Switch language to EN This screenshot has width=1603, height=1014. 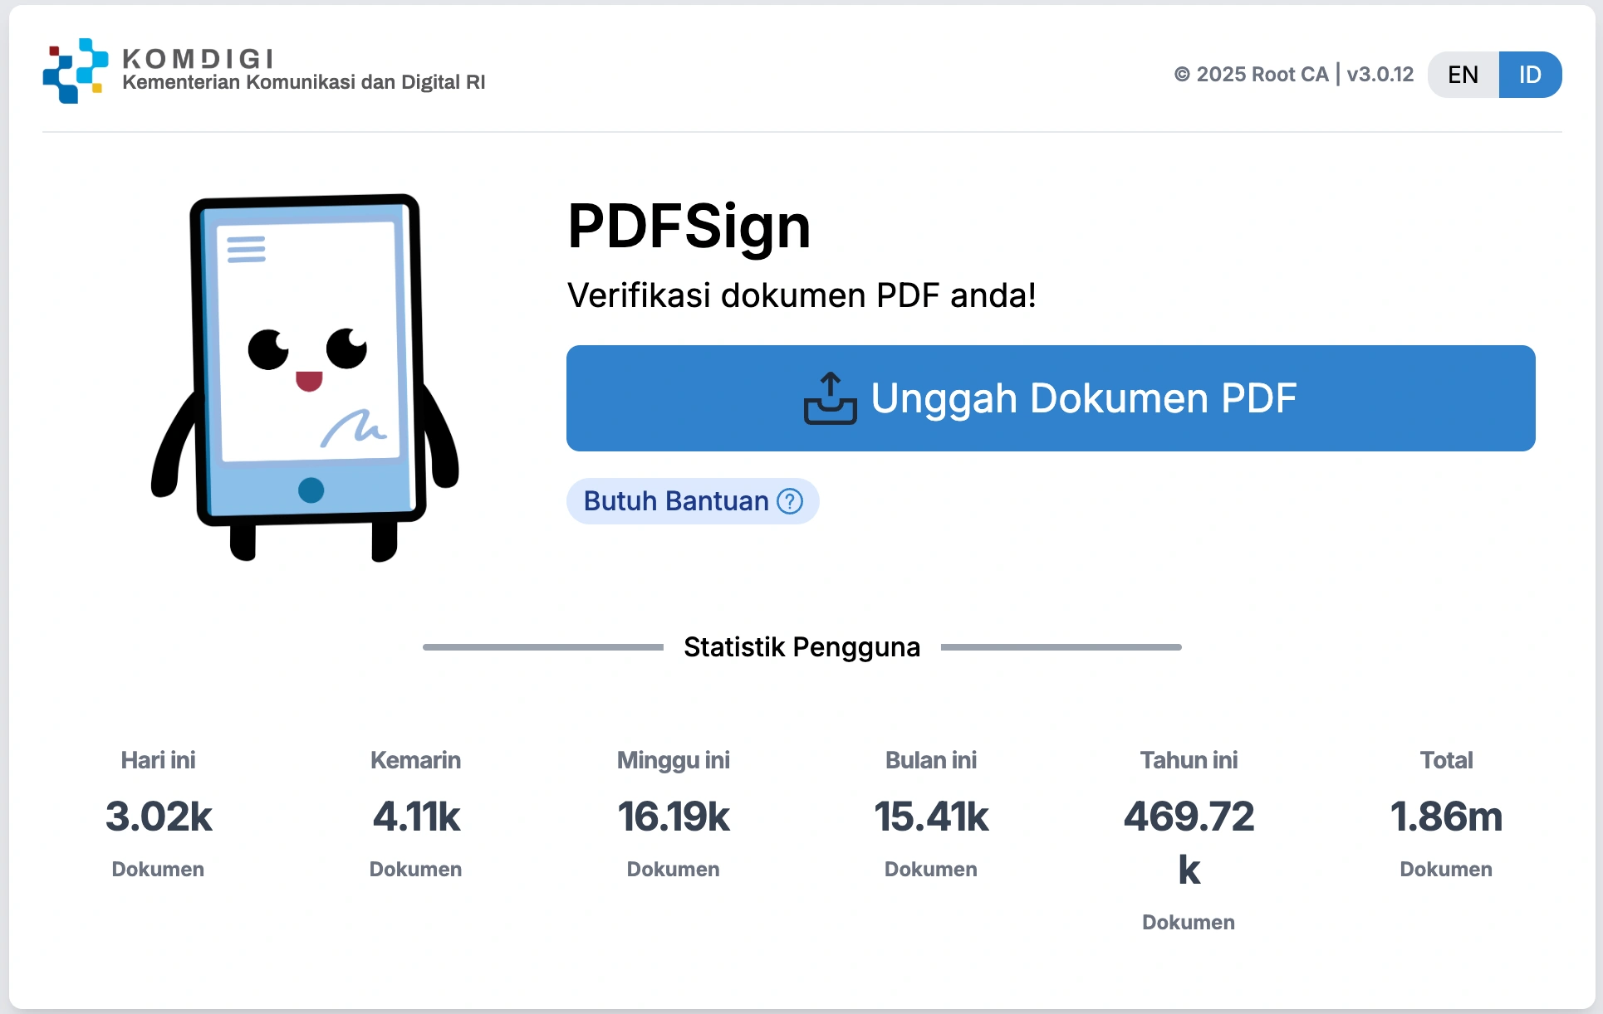coord(1463,75)
